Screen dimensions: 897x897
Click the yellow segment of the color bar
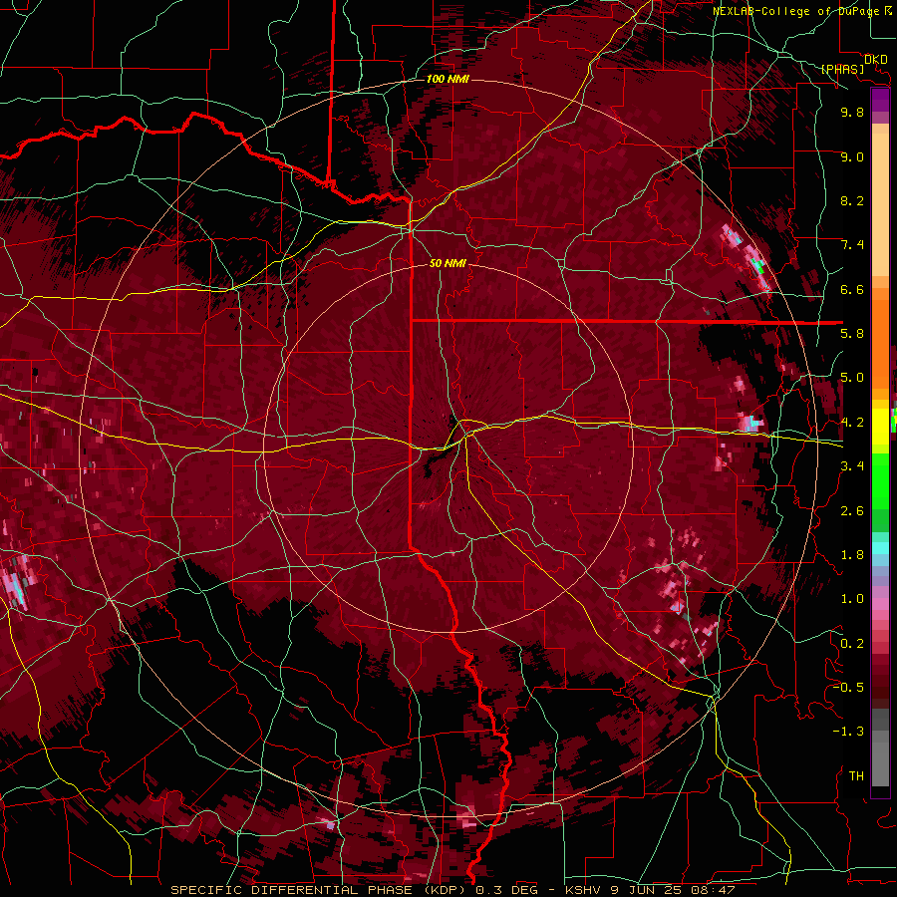(880, 427)
